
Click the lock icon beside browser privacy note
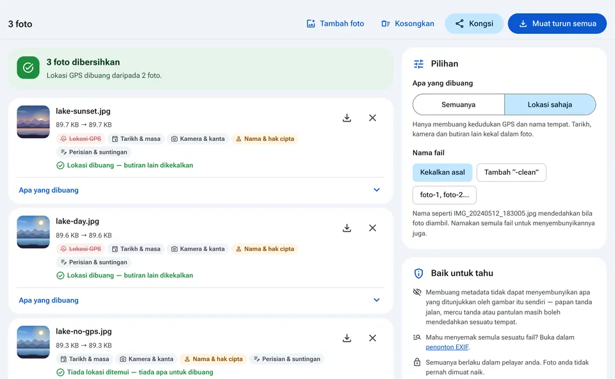pos(417,362)
